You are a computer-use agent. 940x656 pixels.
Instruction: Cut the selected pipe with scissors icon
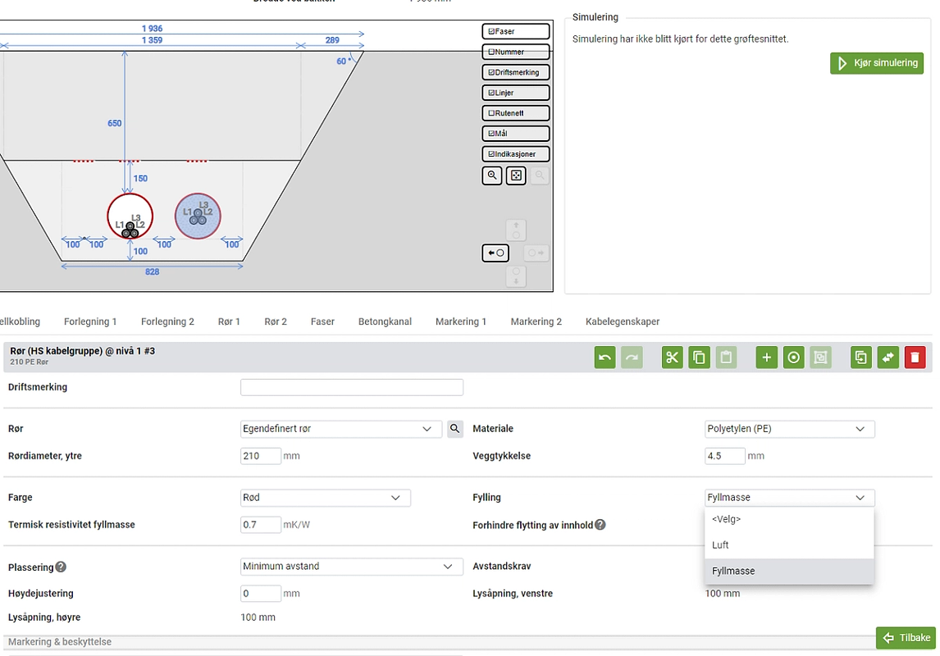click(x=672, y=358)
